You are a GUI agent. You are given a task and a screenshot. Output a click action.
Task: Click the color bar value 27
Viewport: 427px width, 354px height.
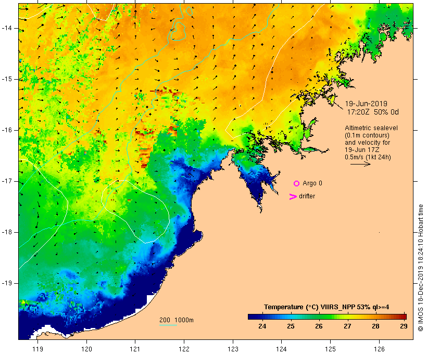[347, 326]
